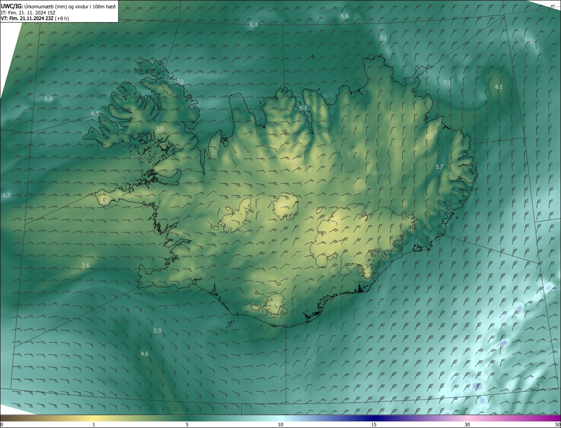This screenshot has width=561, height=428.
Task: Select the 50 tick label on the color scale
Action: 557,424
